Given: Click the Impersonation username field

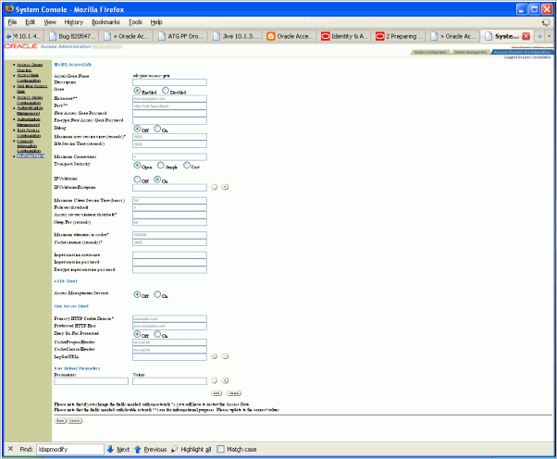Looking at the screenshot, I should 169,255.
